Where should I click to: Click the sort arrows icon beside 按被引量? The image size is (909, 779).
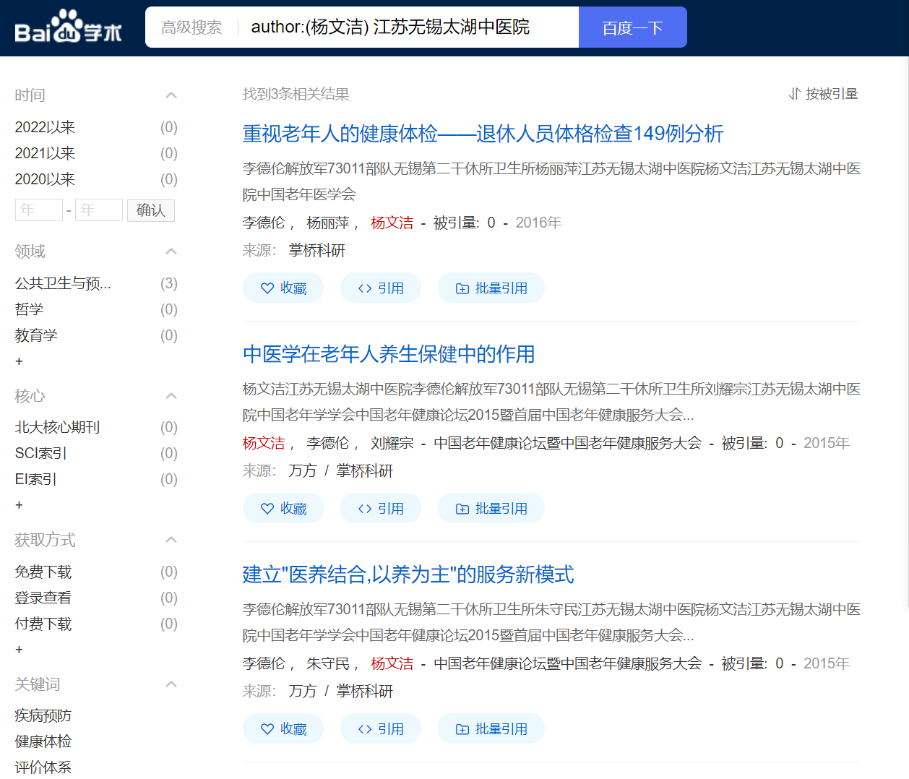(x=795, y=94)
